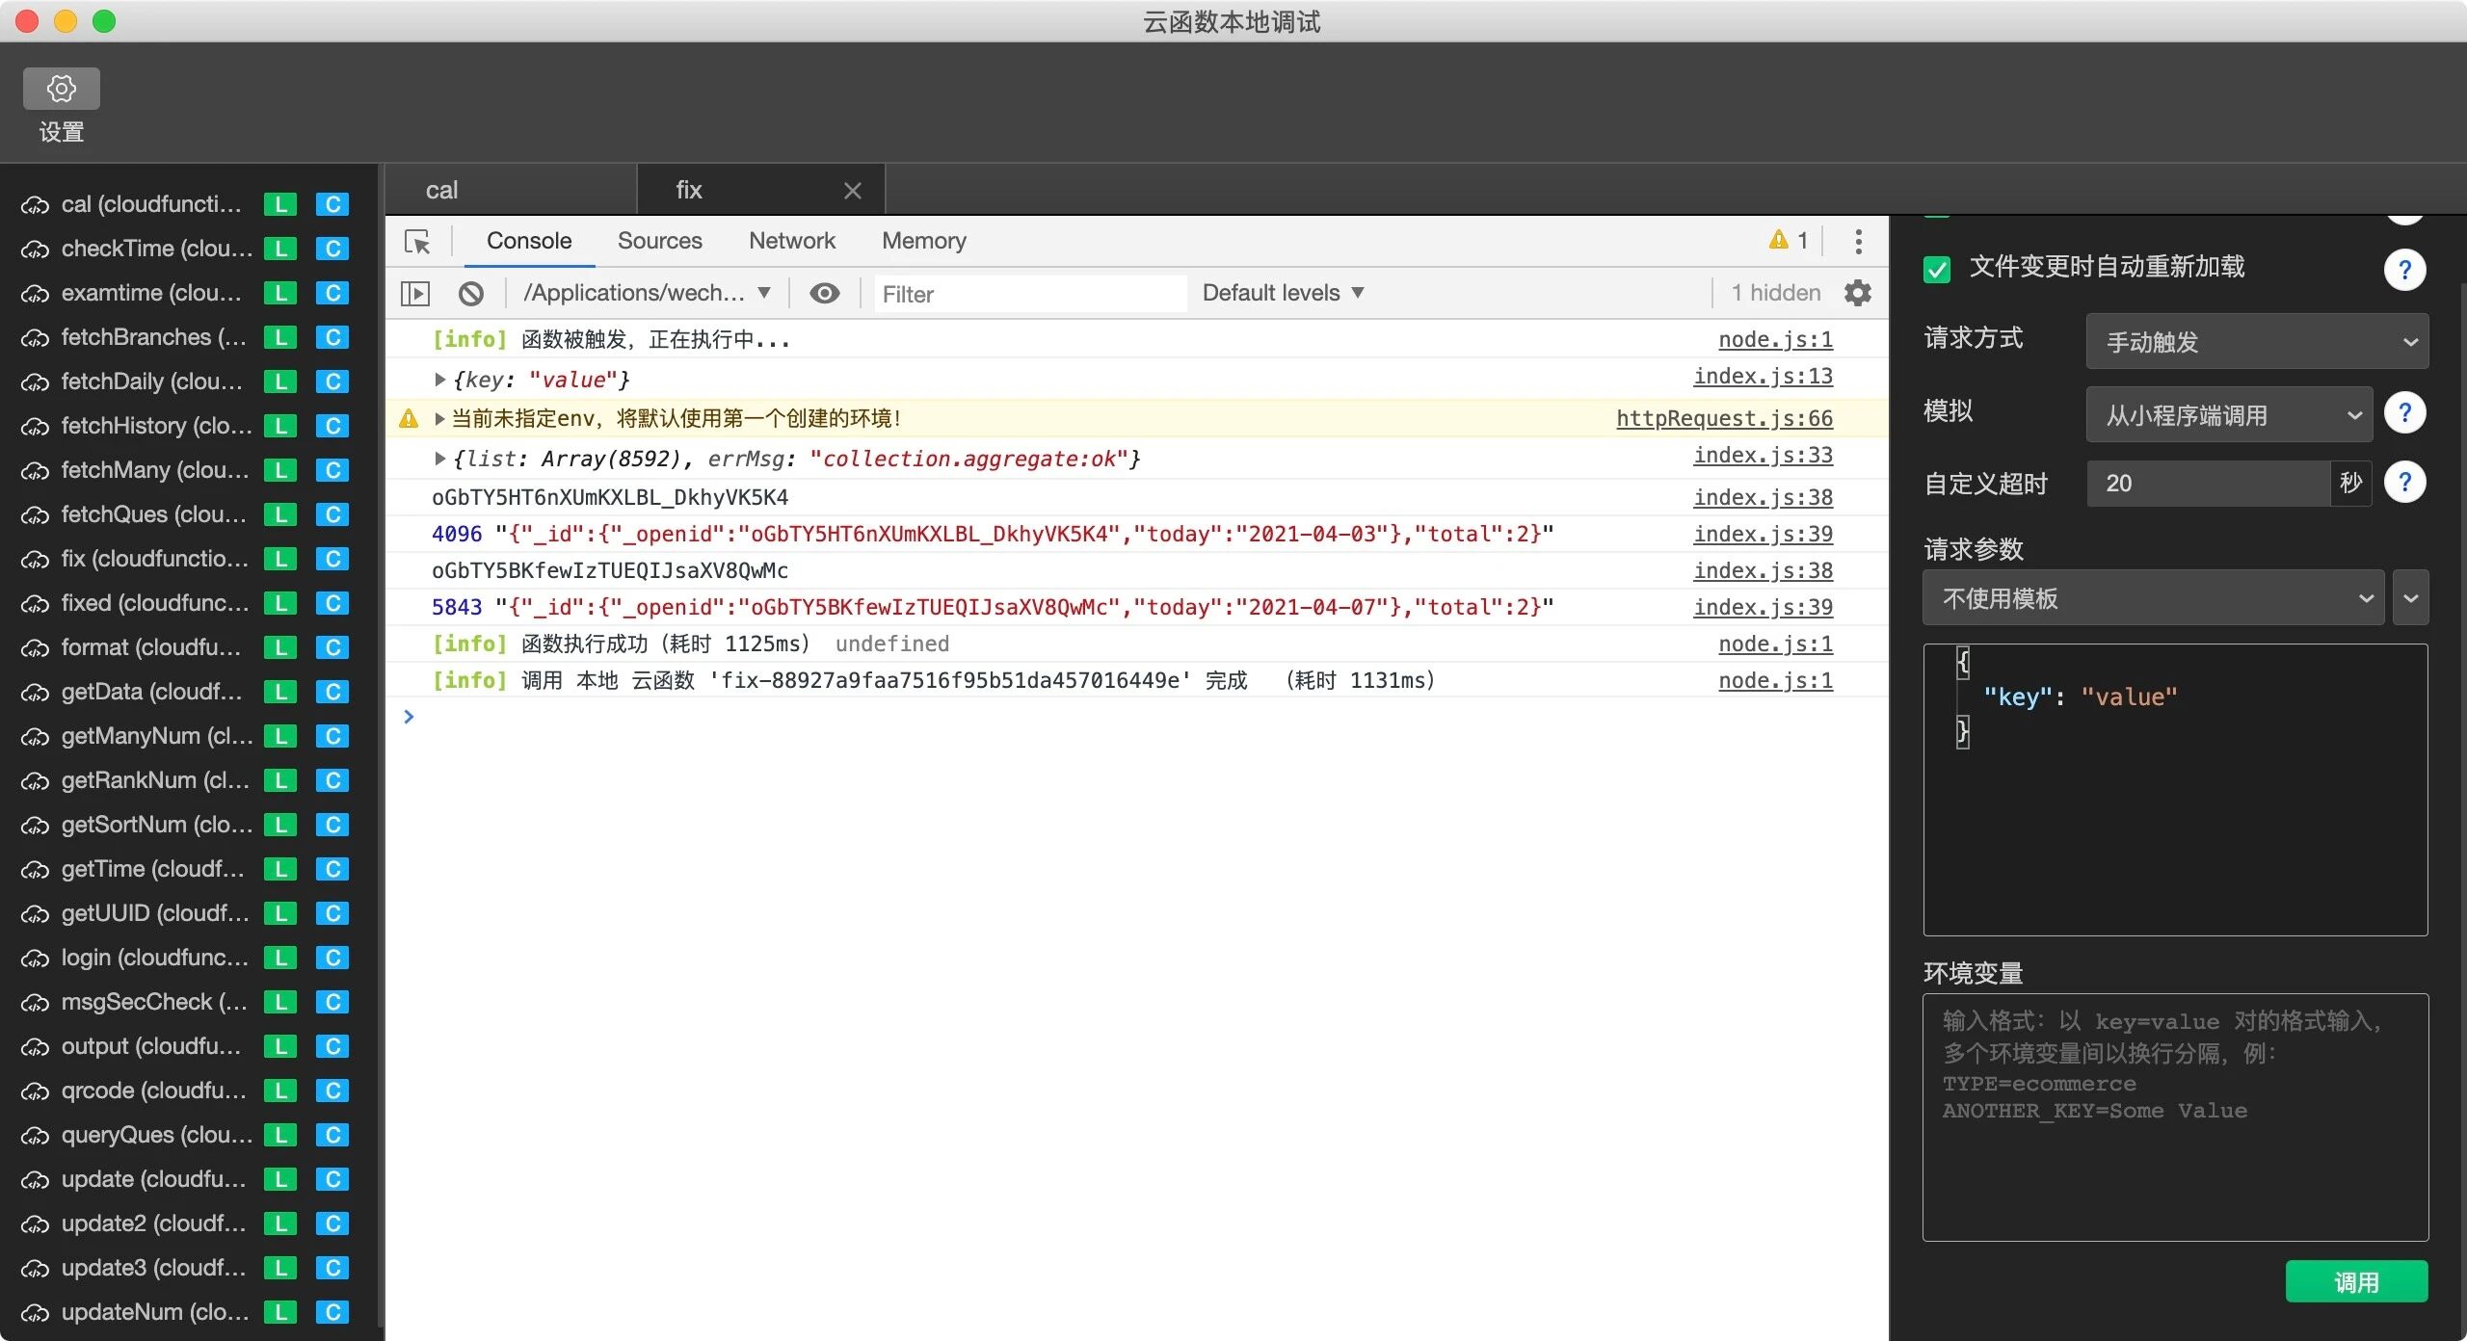The image size is (2467, 1341).
Task: Click the console Filter input field
Action: [1029, 294]
